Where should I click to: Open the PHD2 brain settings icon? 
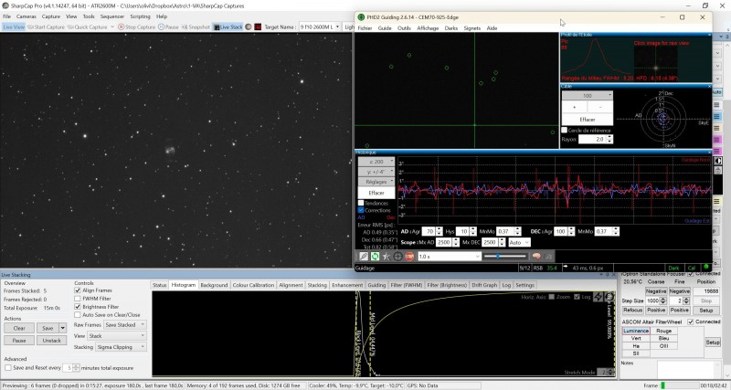[x=536, y=257]
